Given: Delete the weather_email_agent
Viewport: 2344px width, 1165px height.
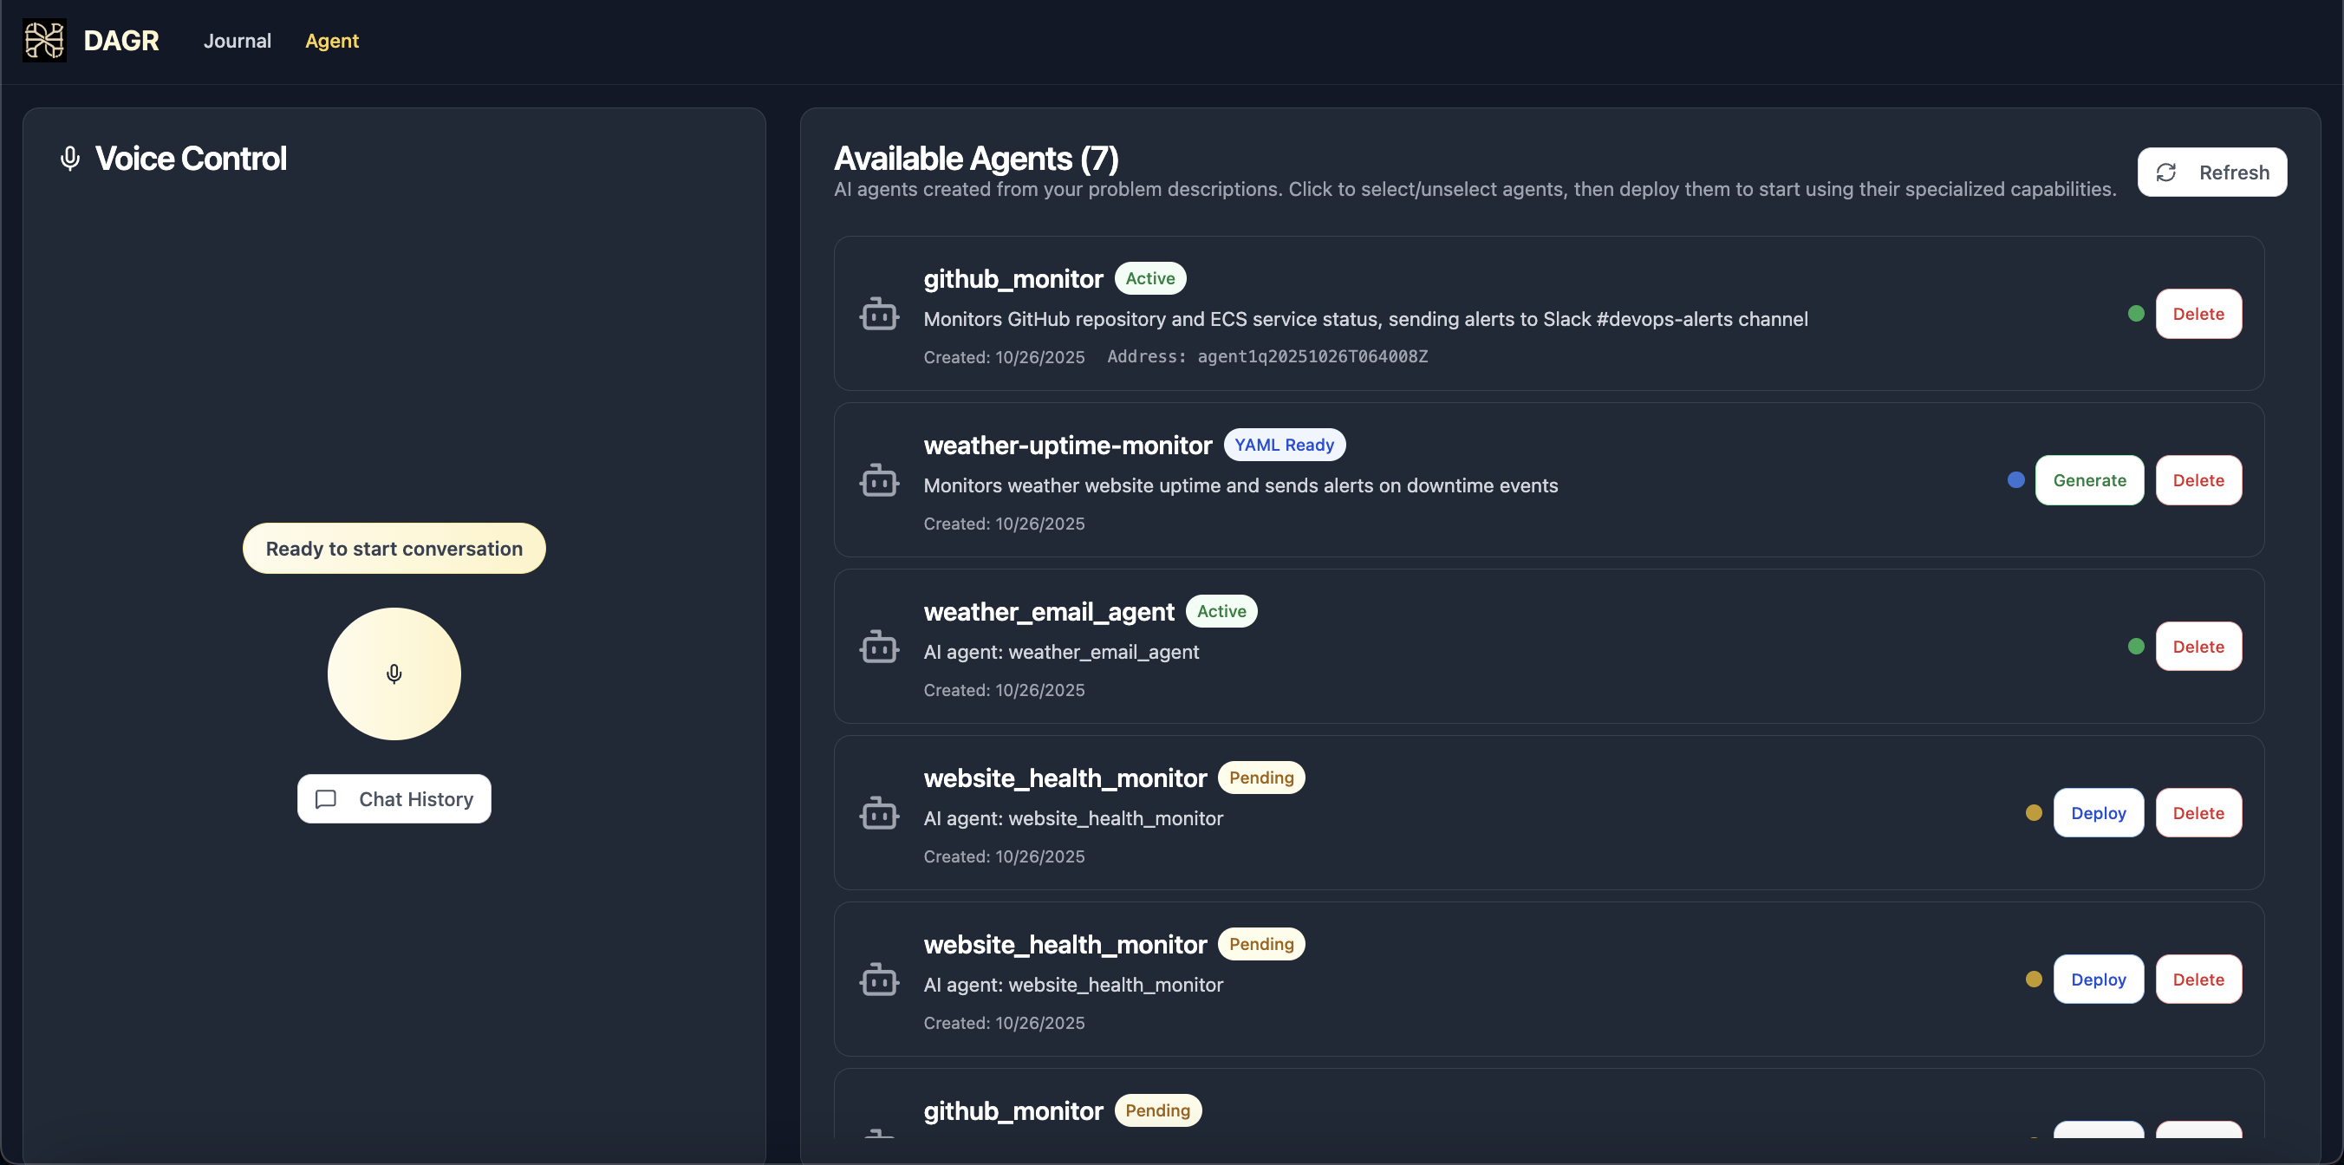Looking at the screenshot, I should pos(2197,648).
